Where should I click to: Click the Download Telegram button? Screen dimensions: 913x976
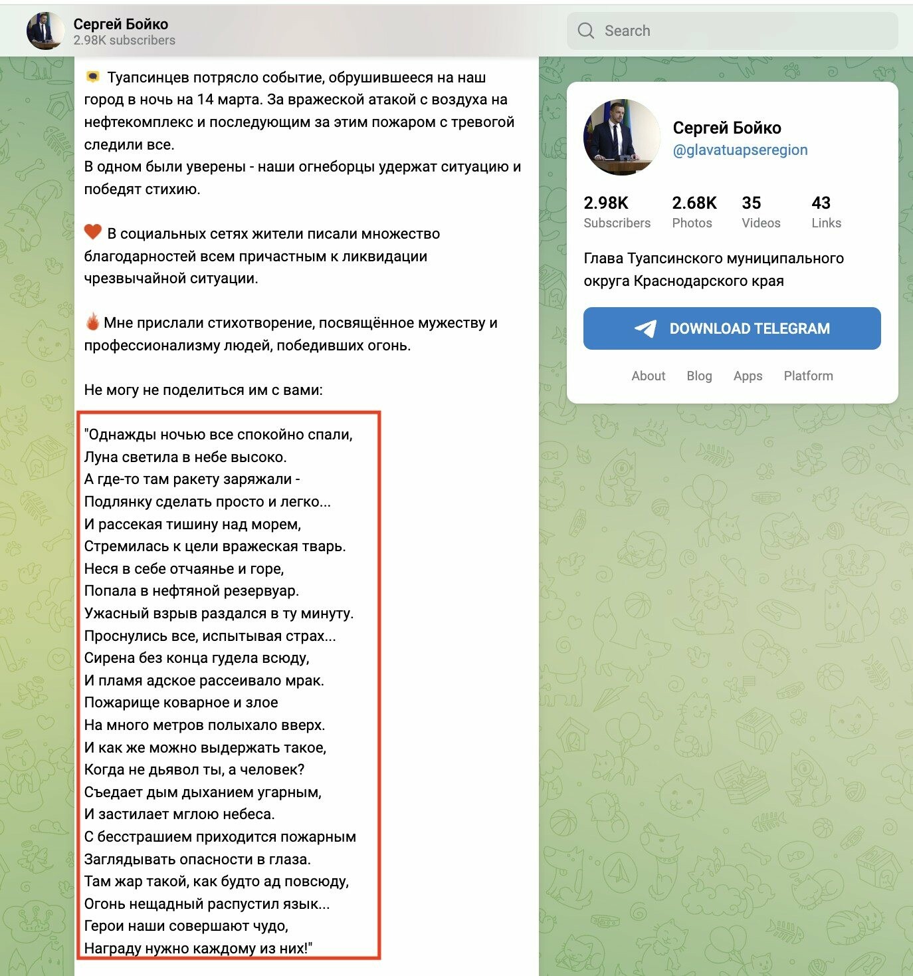[x=732, y=328]
